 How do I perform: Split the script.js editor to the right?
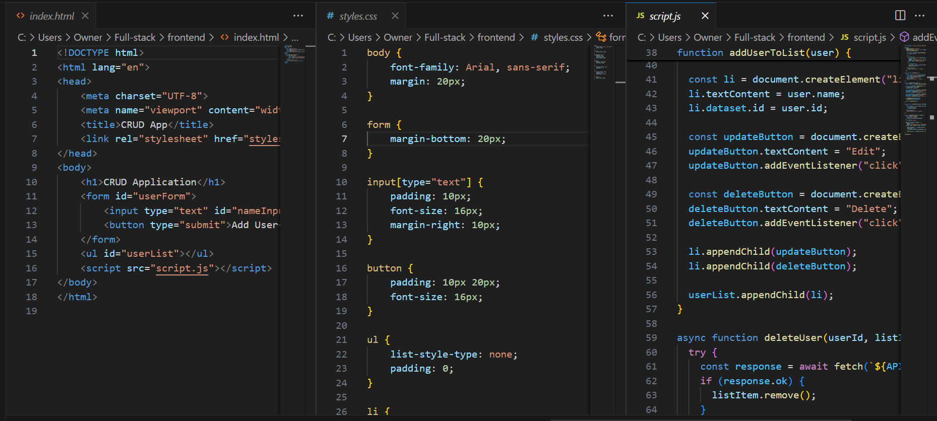pos(900,16)
